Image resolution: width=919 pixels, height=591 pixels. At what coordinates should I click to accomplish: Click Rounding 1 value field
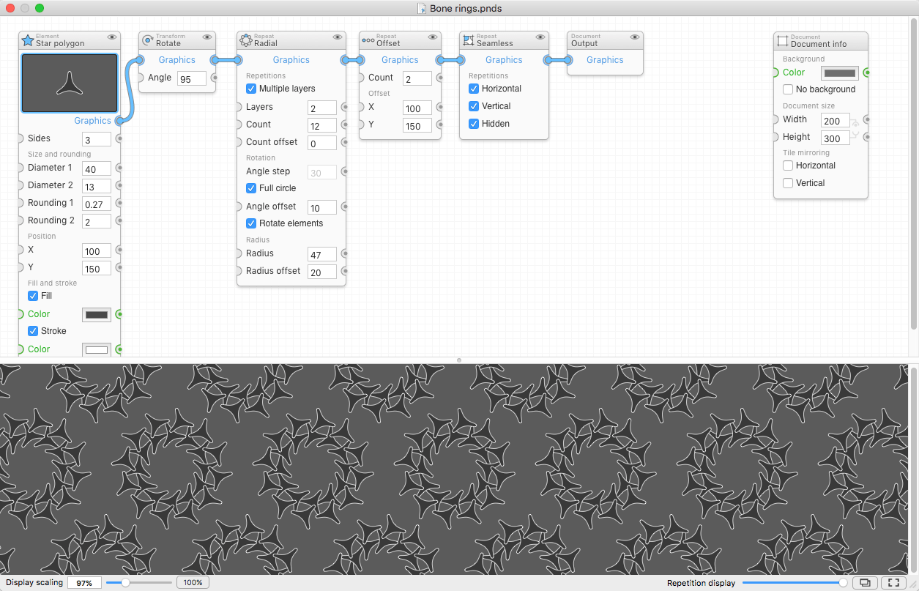(97, 204)
